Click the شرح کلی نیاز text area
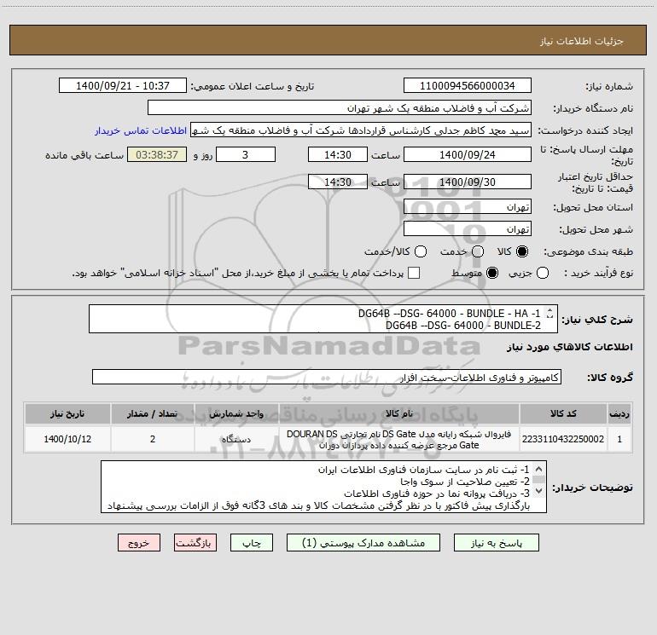This screenshot has width=657, height=635. coord(323,319)
